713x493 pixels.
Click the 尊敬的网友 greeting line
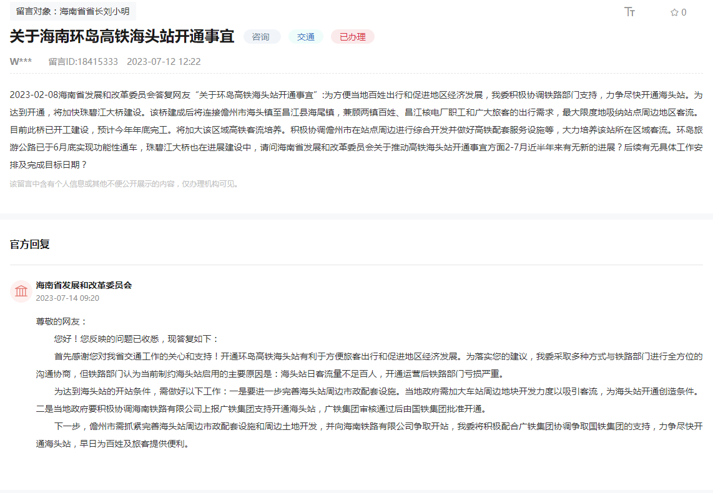(x=58, y=321)
